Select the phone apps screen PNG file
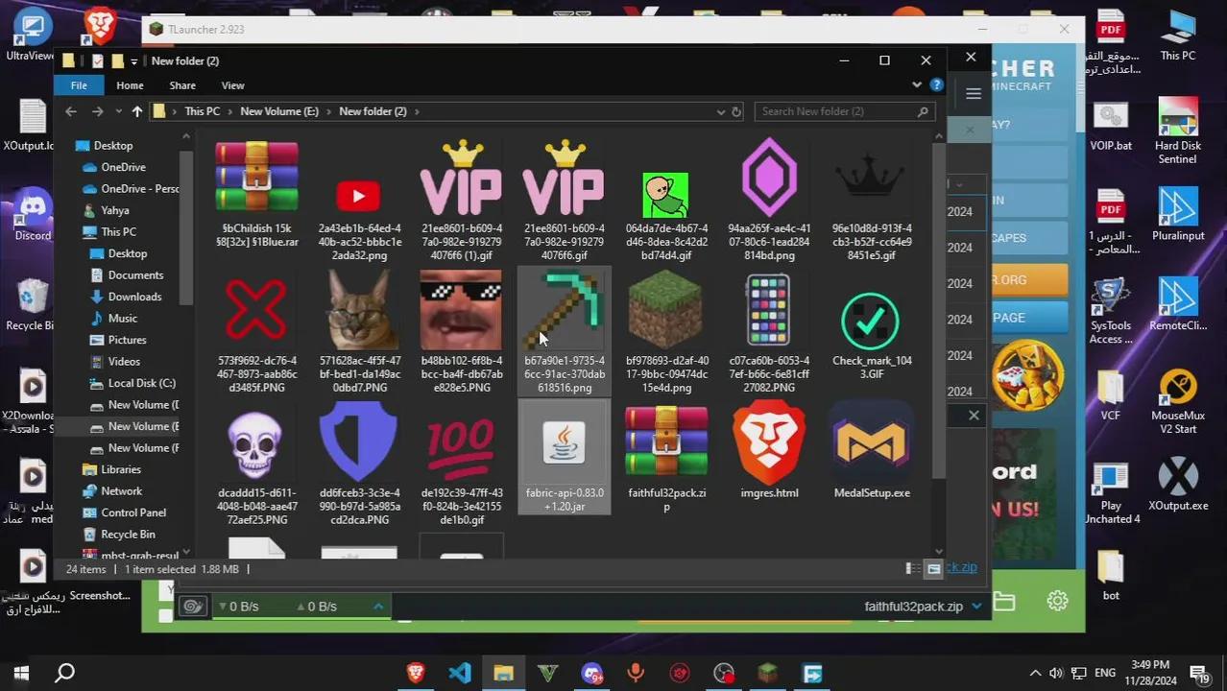This screenshot has height=691, width=1227. point(769,332)
